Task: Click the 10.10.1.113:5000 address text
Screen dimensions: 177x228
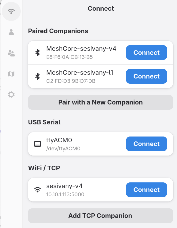Action: (65, 195)
